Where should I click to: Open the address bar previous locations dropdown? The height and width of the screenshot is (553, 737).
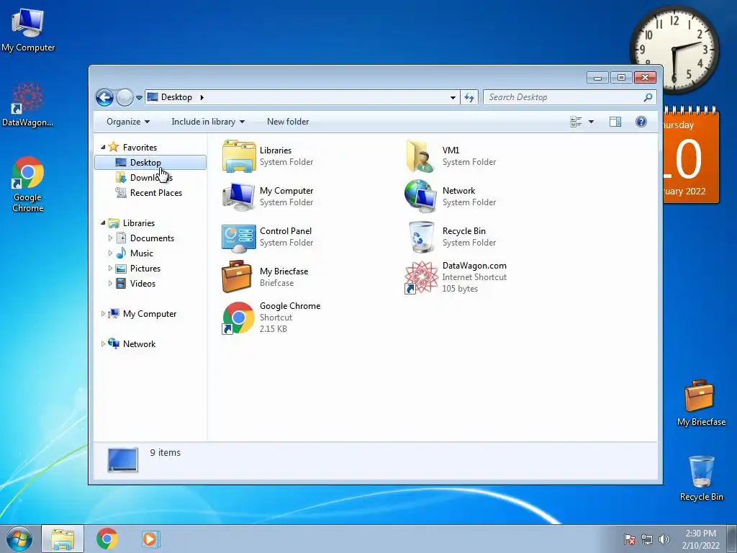[453, 97]
